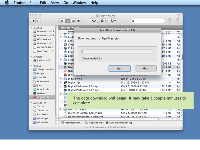
Task: Show All Movies search
Action: tap(40, 122)
